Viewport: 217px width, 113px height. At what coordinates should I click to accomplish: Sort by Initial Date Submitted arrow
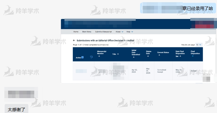(134, 57)
